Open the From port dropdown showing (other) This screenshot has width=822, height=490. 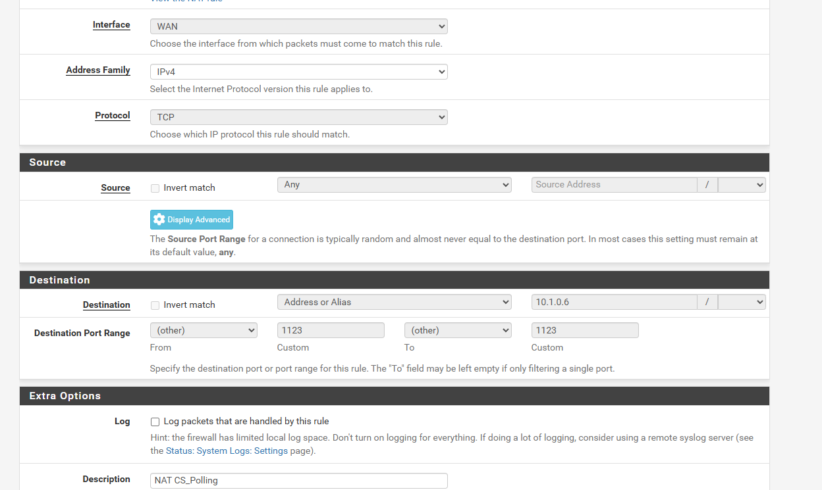204,330
